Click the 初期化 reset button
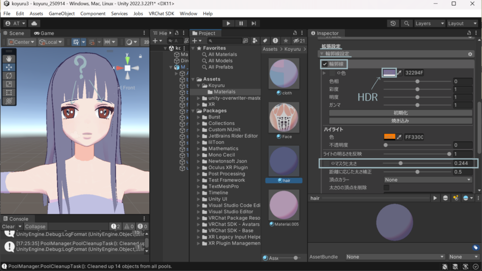 tap(400, 113)
